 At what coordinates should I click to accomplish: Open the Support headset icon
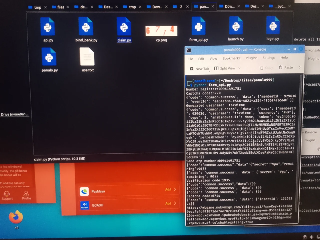7,195
